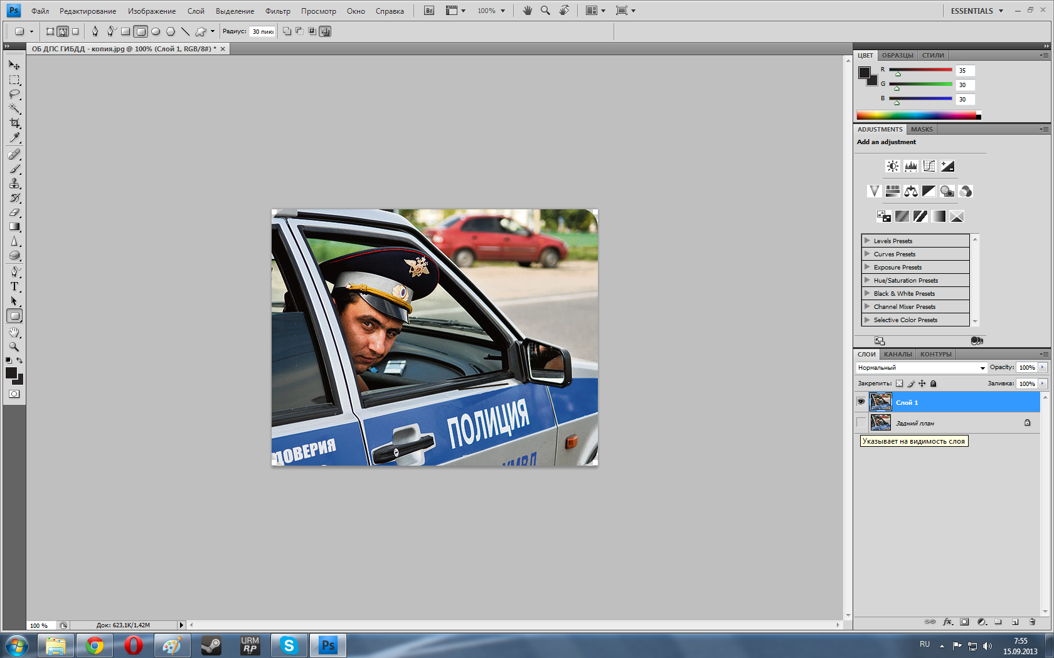Choose the Polygon shape in options bar
The width and height of the screenshot is (1054, 658).
click(x=170, y=31)
